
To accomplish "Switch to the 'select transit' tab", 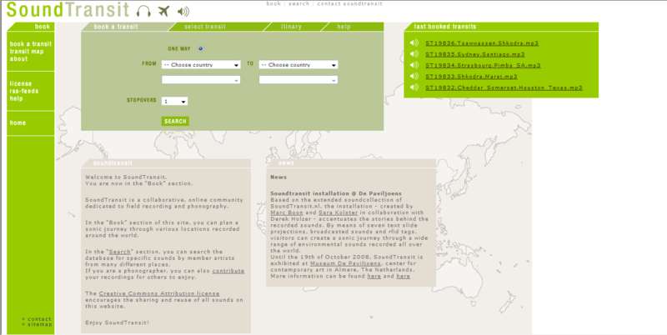I will point(204,27).
